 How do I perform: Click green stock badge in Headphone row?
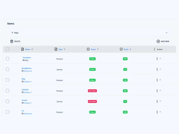pos(125,69)
